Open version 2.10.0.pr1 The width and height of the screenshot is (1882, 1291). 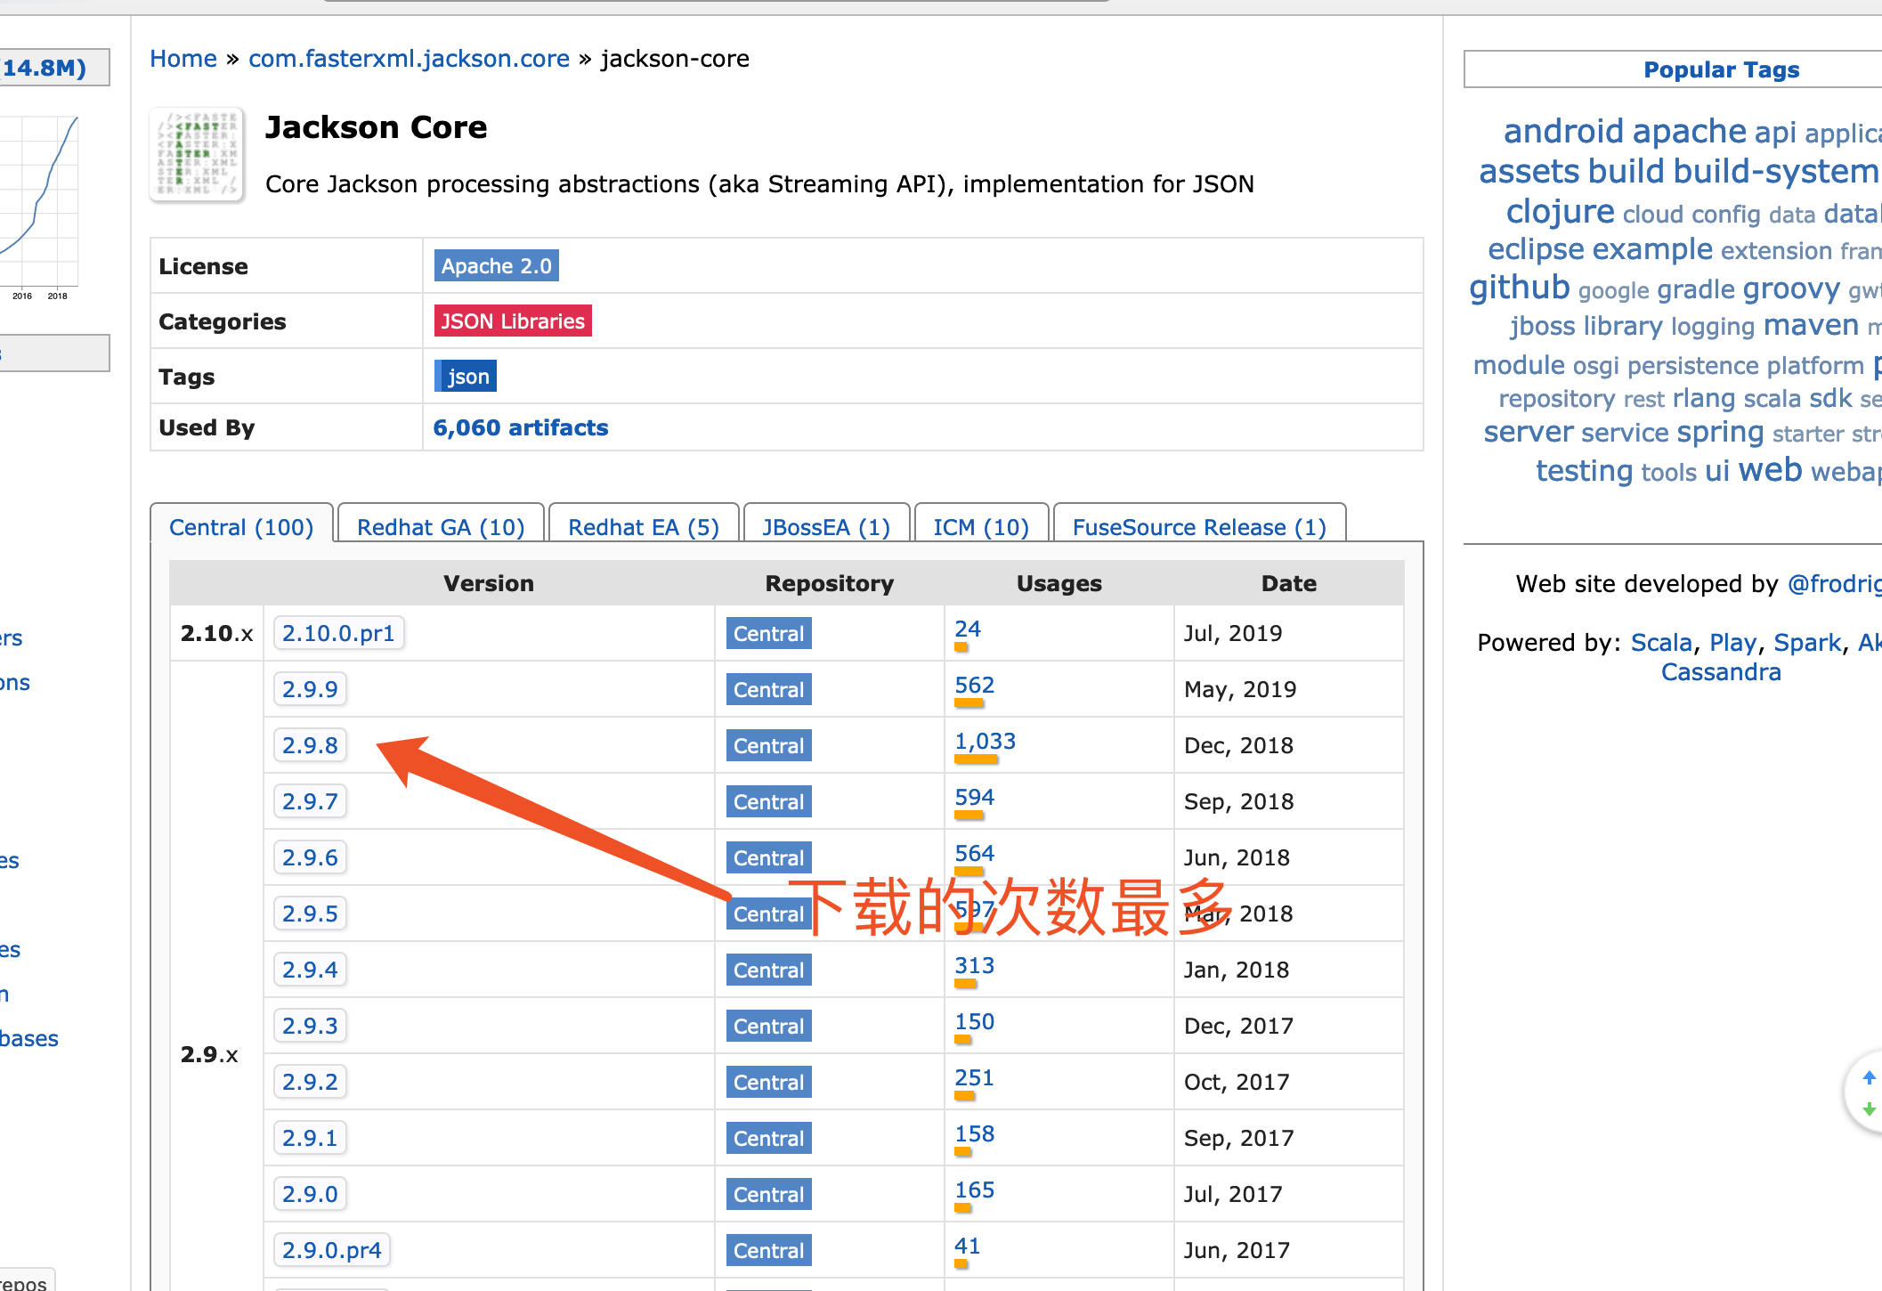tap(338, 633)
